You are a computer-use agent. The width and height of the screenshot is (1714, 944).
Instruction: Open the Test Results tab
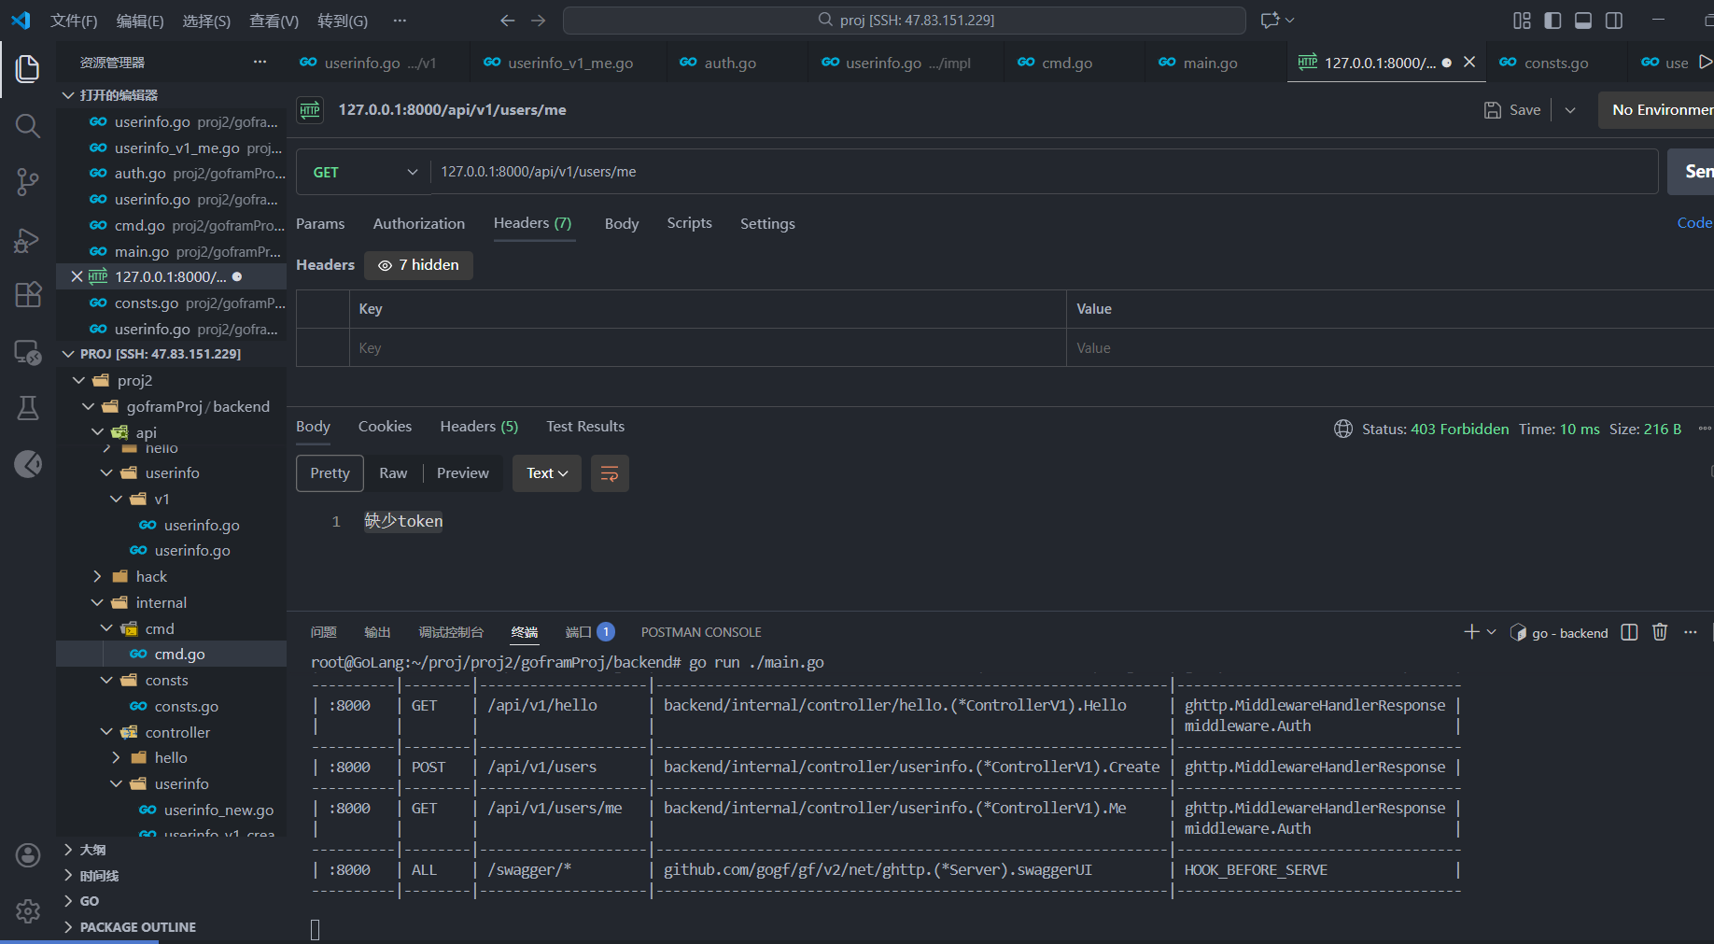click(585, 426)
